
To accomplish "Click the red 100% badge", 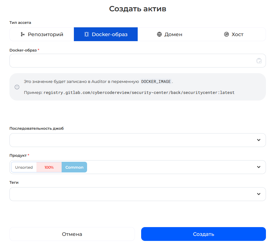I will pyautogui.click(x=49, y=167).
